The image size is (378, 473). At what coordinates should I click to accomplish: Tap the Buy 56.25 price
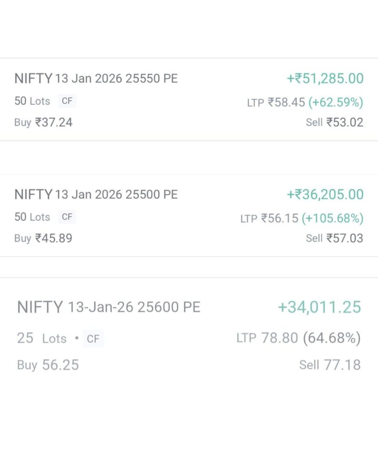click(48, 365)
